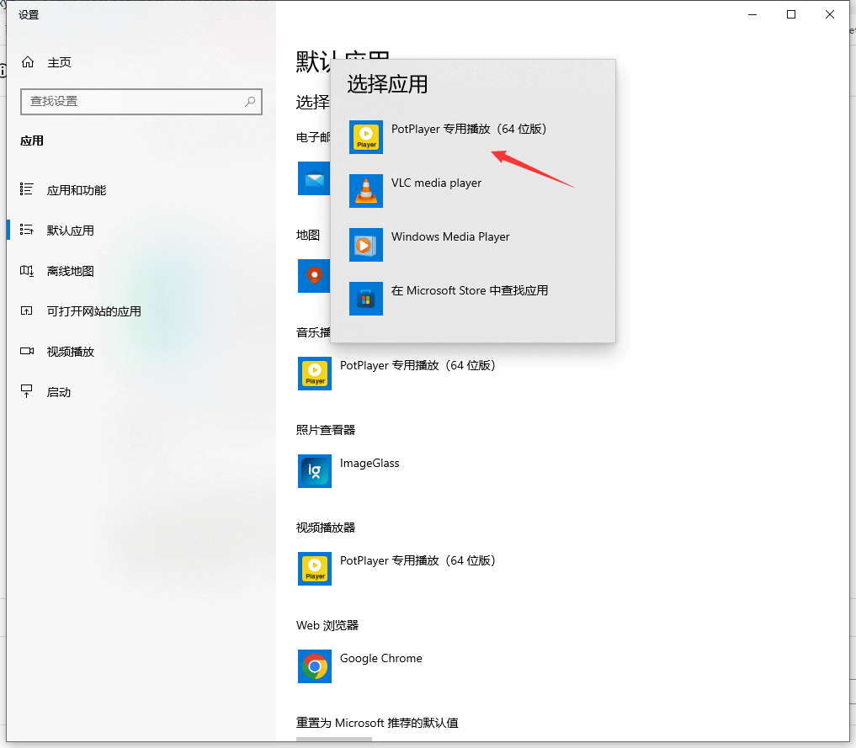Go to 主页 home page
856x748 pixels.
[x=46, y=62]
